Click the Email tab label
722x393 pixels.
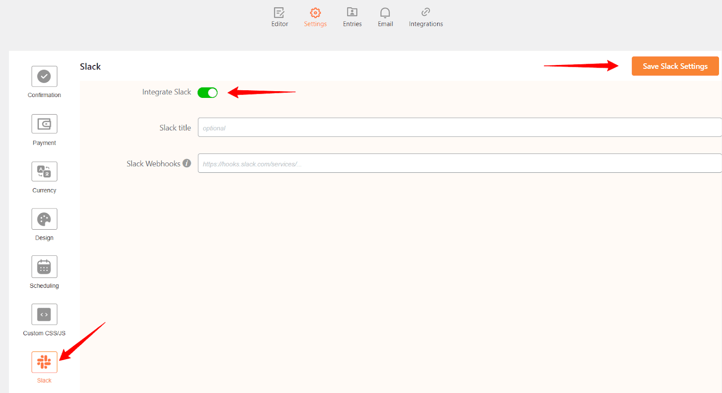pos(385,24)
